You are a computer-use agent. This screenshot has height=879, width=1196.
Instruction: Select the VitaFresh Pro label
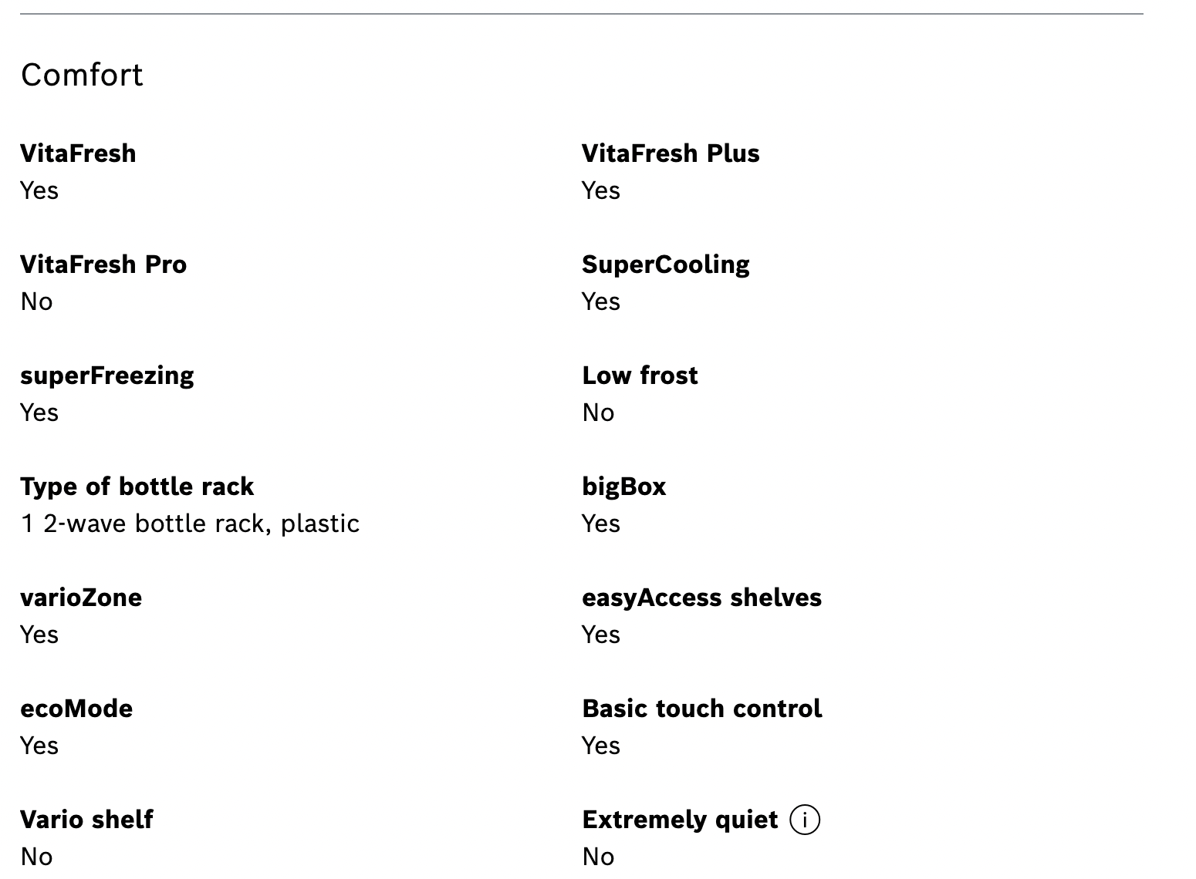[103, 264]
